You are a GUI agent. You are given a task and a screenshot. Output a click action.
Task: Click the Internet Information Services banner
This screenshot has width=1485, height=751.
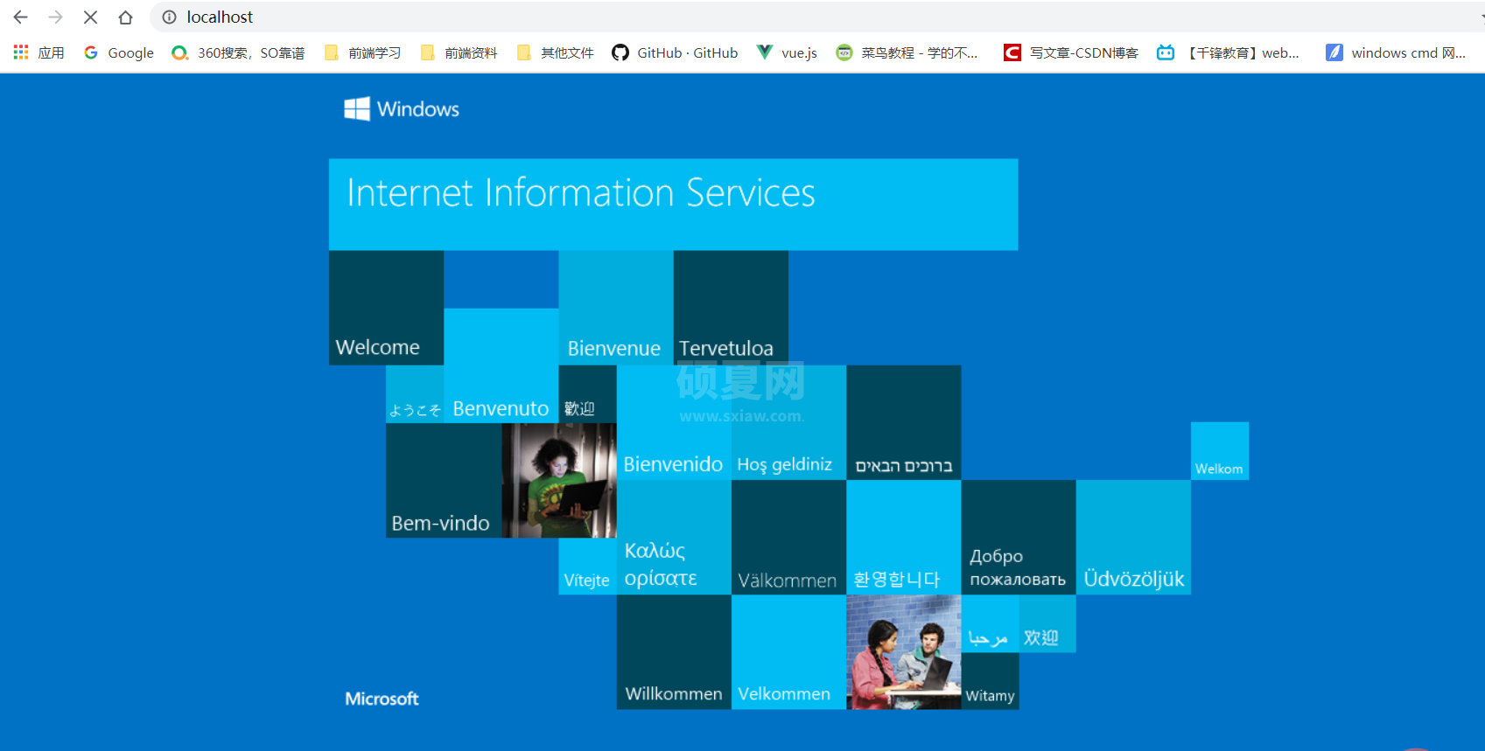click(x=673, y=205)
